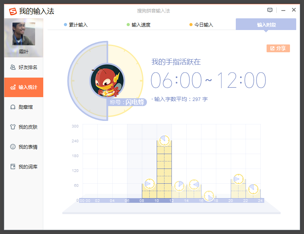The width and height of the screenshot is (304, 234).
Task: Click the 06:00～12:00 time range text
Action: coord(209,80)
